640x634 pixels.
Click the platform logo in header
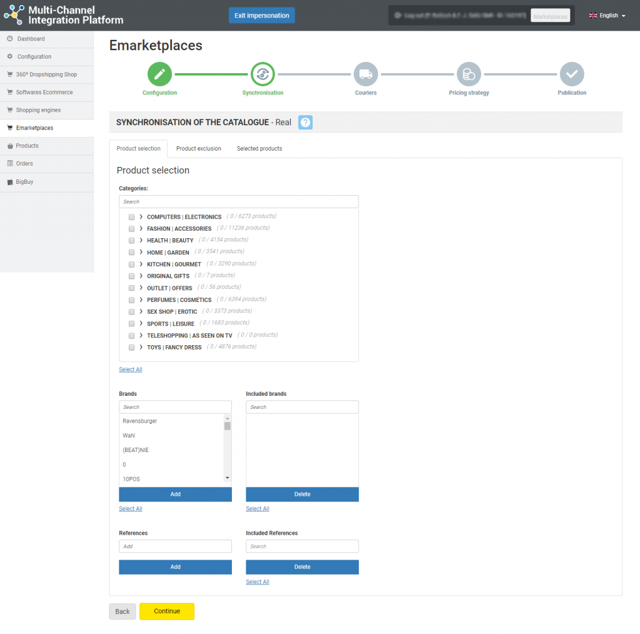click(x=14, y=15)
